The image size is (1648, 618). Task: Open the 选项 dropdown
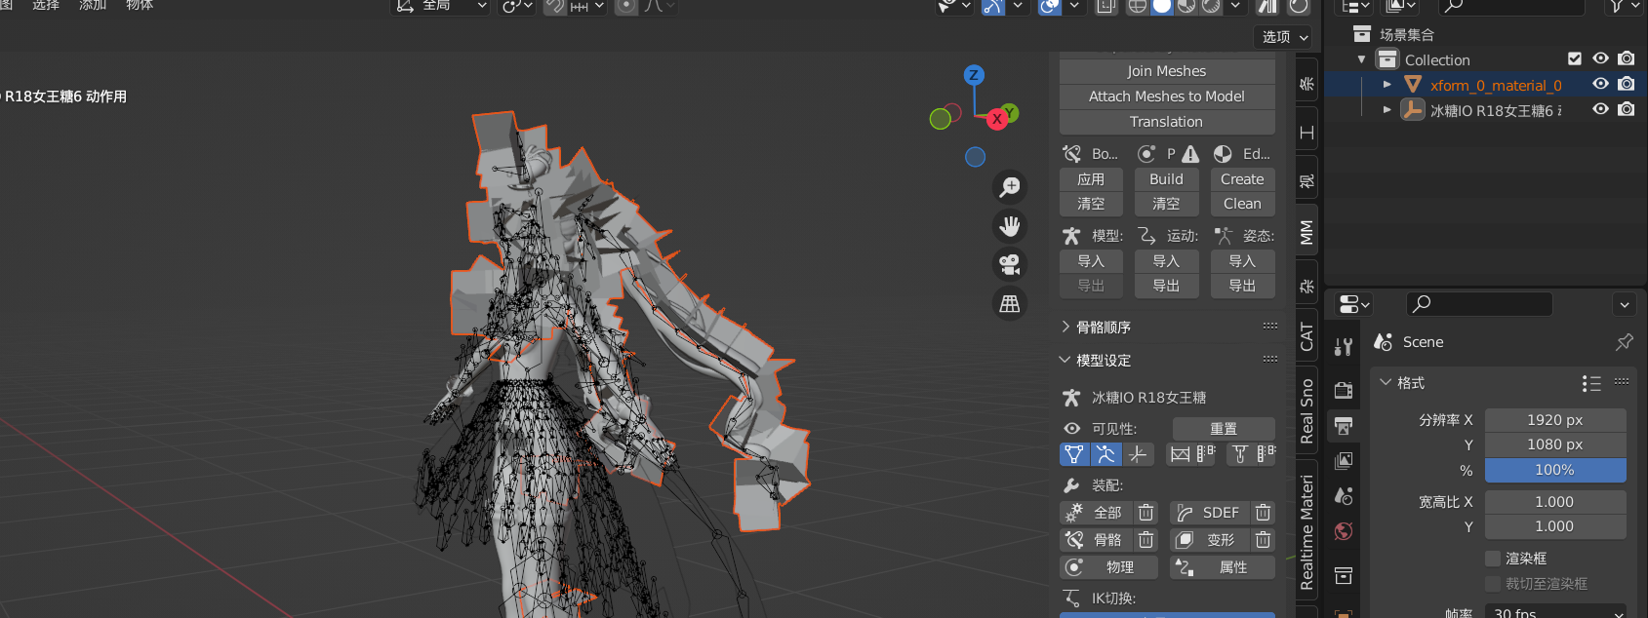coord(1284,37)
